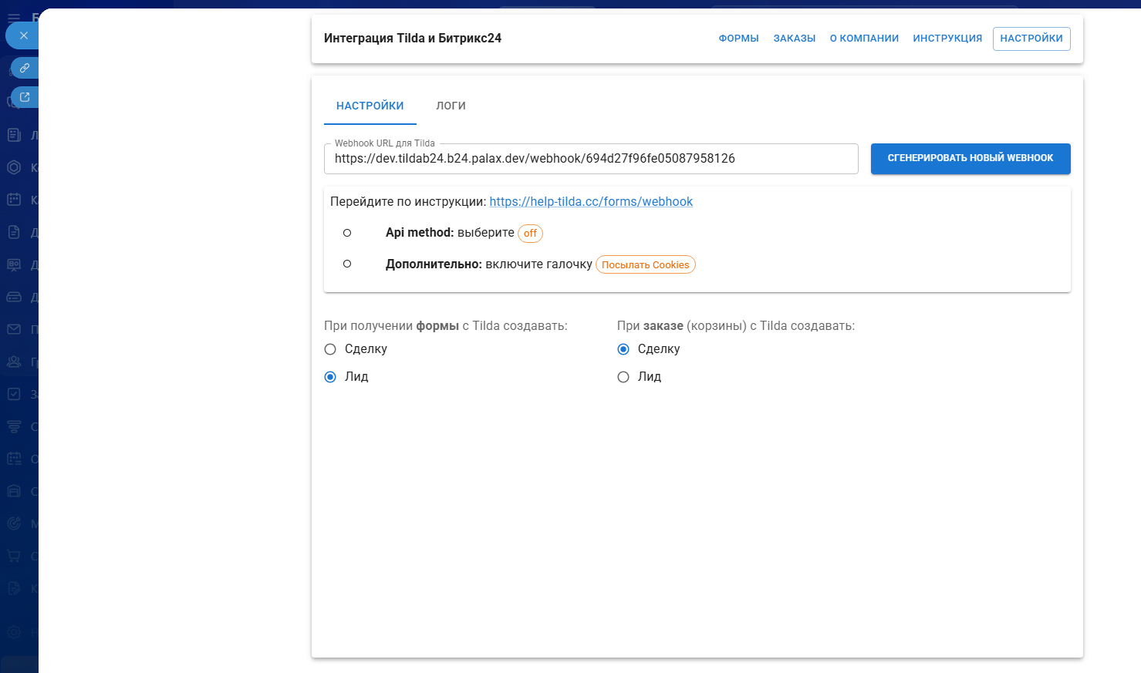Click the shopping cart icon in sidebar
1141x673 pixels.
click(x=14, y=556)
